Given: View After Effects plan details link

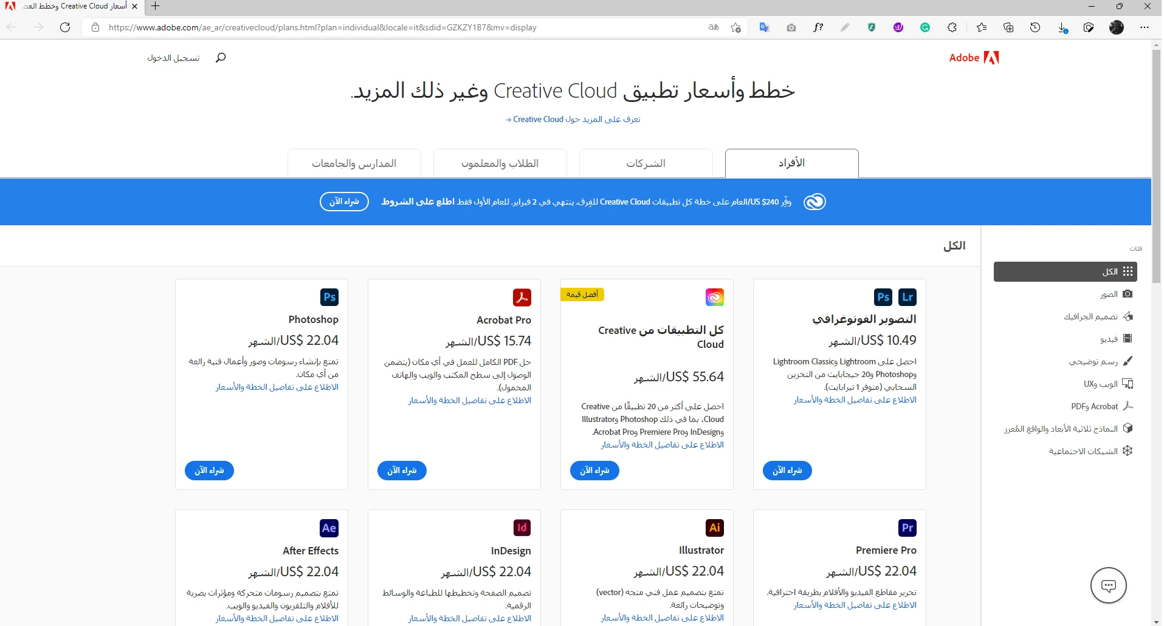Looking at the screenshot, I should (x=277, y=619).
